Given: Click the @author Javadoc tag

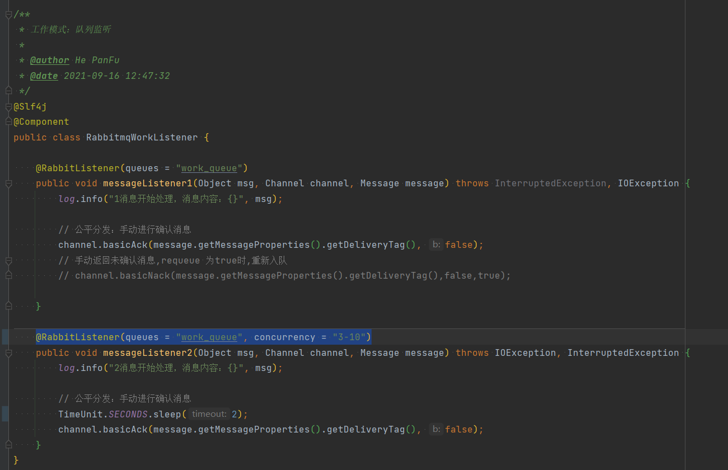Looking at the screenshot, I should [50, 60].
